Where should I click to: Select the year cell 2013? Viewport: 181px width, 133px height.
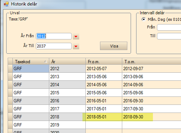(67, 77)
